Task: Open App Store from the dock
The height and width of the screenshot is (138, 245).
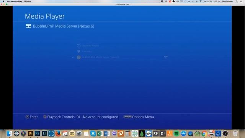Action: [183, 133]
